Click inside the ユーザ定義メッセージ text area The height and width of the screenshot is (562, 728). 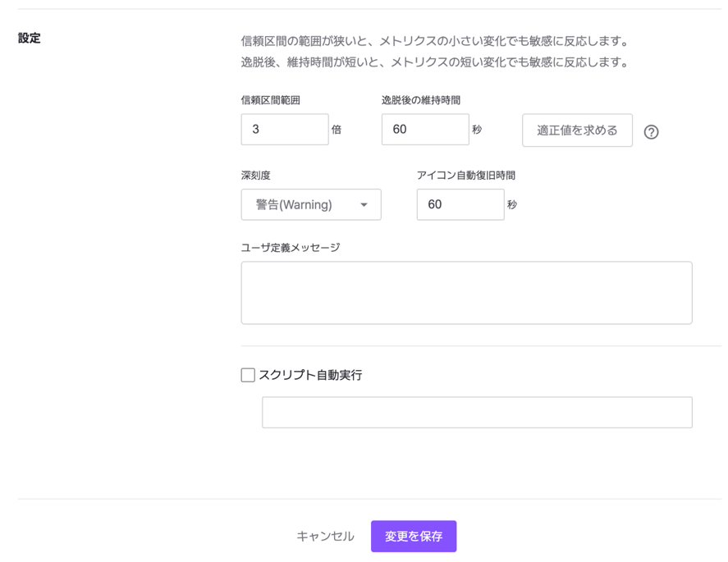pos(466,293)
